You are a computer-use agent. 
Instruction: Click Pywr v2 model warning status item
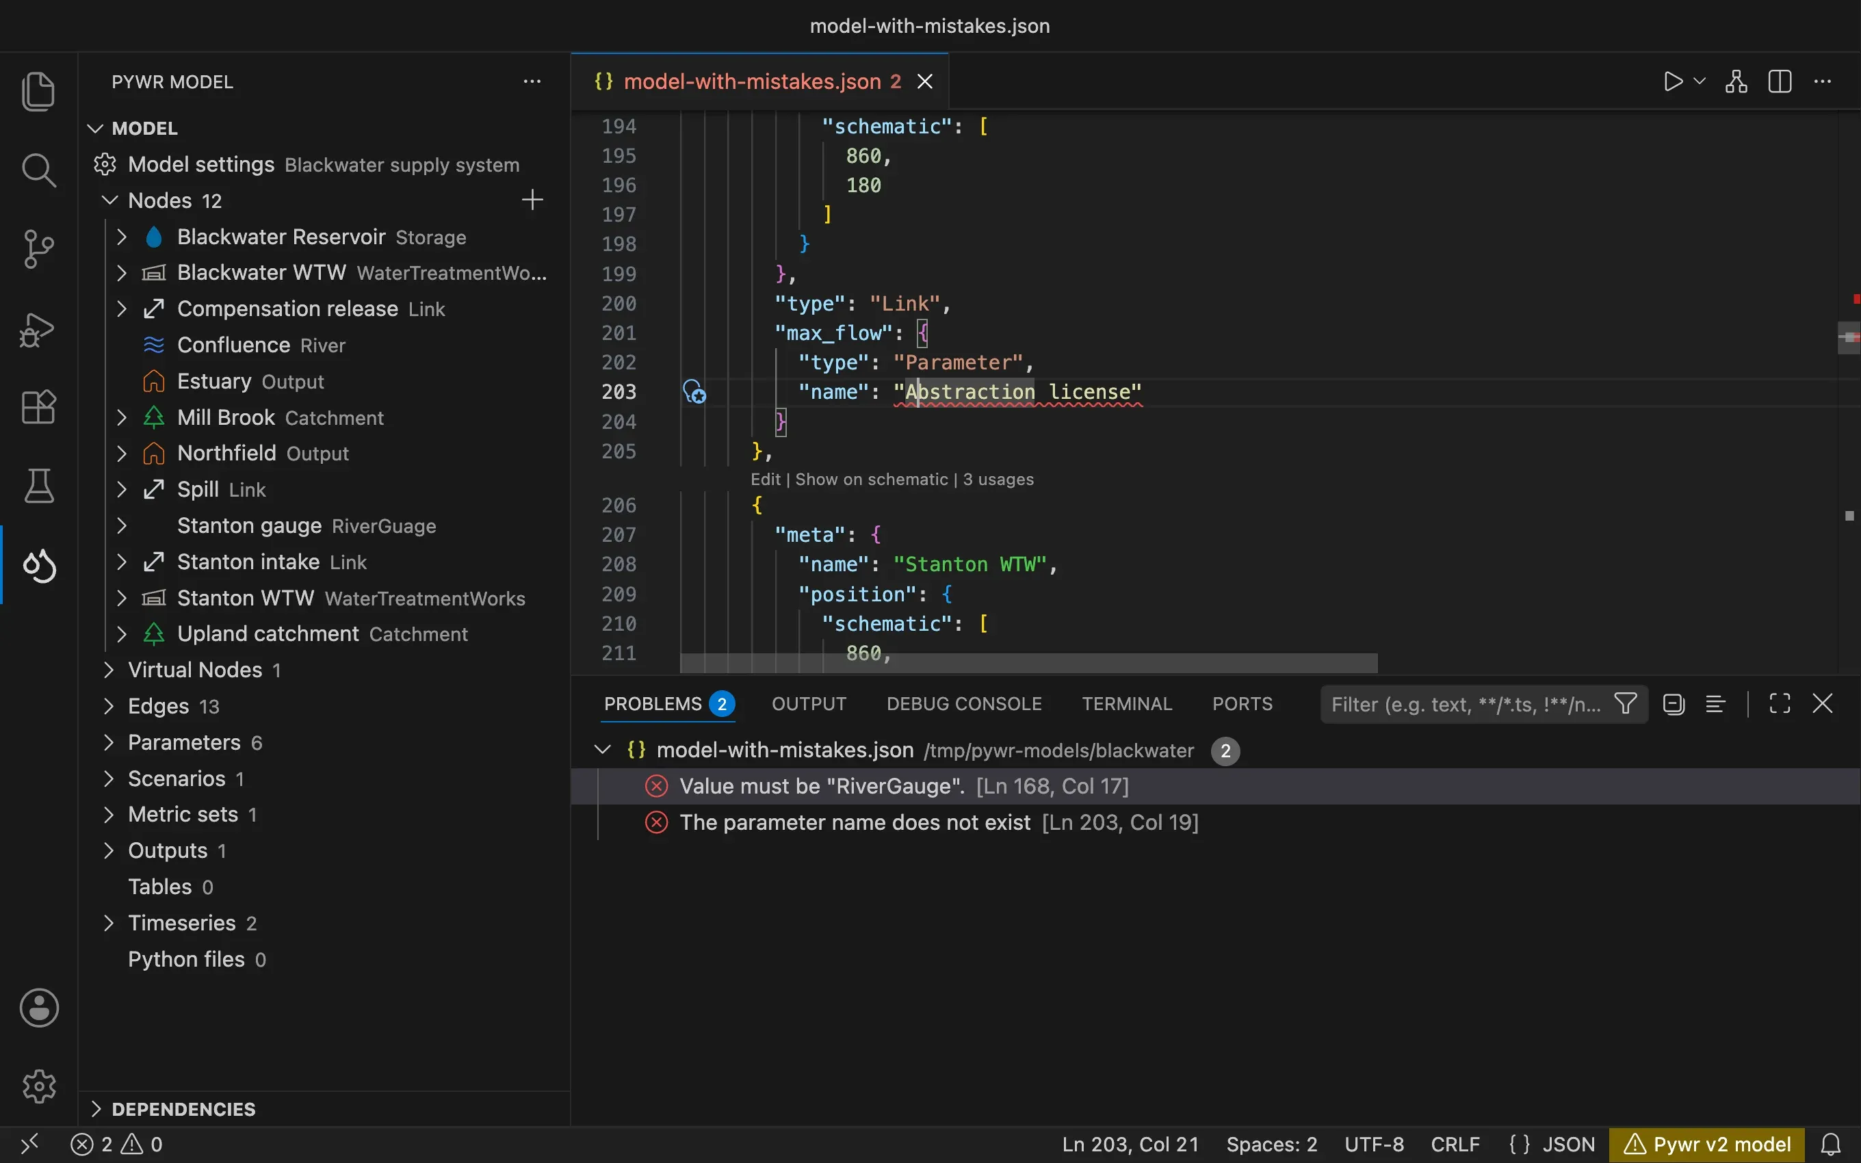1707,1145
